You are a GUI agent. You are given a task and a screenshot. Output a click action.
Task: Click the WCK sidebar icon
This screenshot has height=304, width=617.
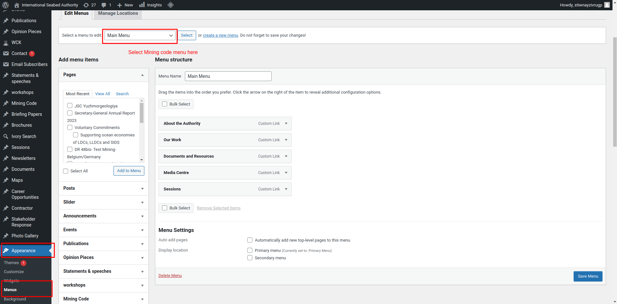click(6, 42)
